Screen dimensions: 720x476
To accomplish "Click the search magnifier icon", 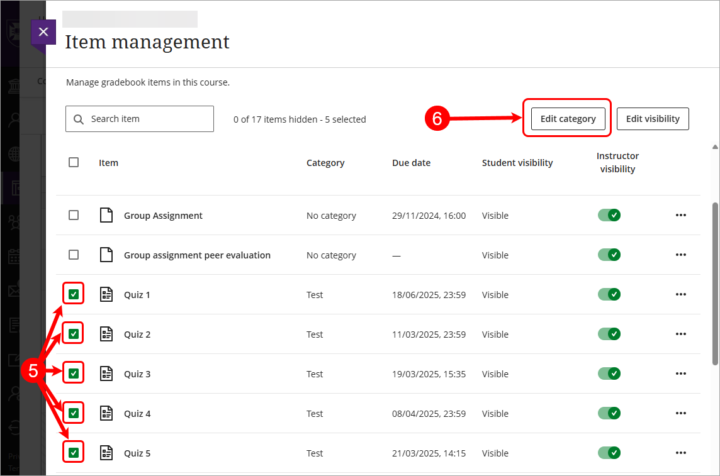I will coord(79,119).
